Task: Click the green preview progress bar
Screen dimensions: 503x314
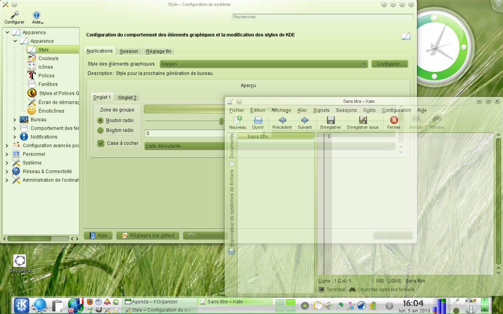Action: click(185, 109)
